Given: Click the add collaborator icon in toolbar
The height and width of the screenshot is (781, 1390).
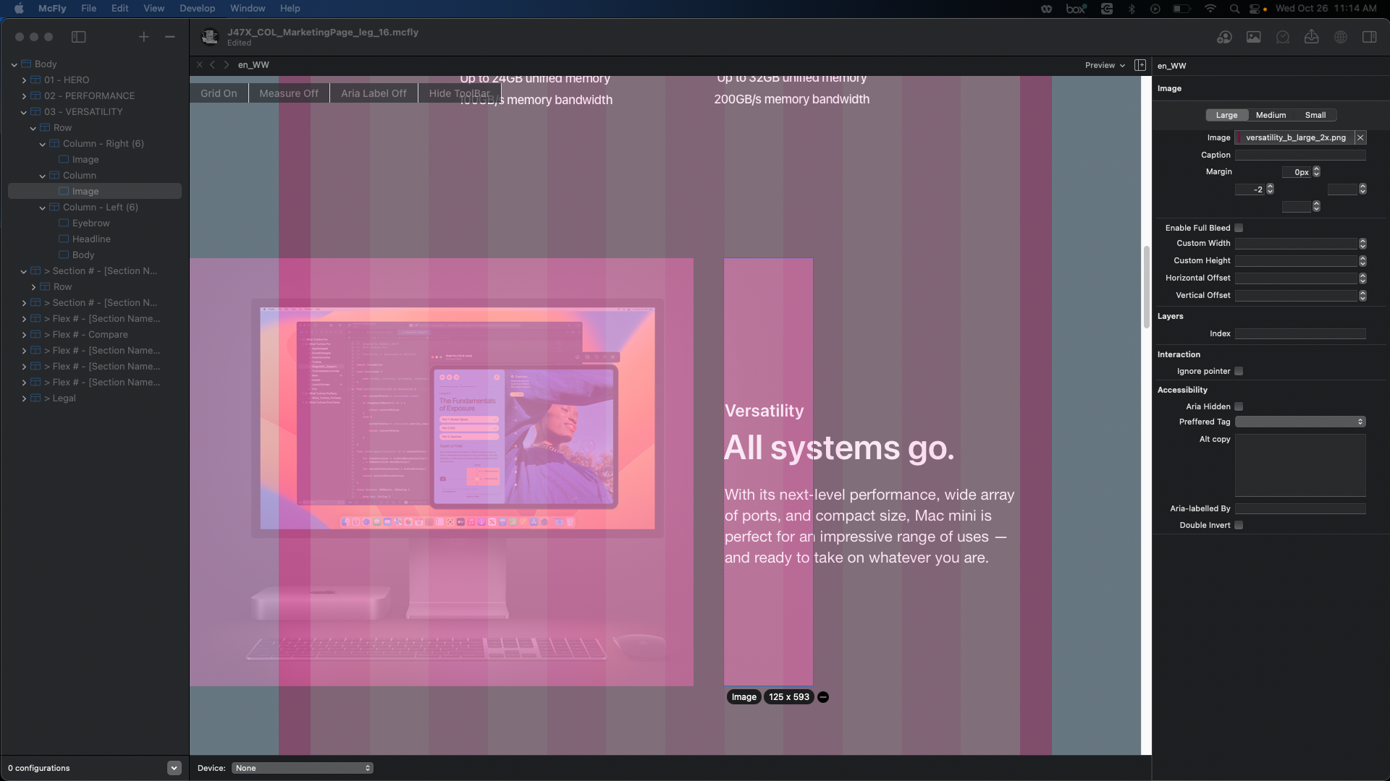Looking at the screenshot, I should click(1224, 37).
